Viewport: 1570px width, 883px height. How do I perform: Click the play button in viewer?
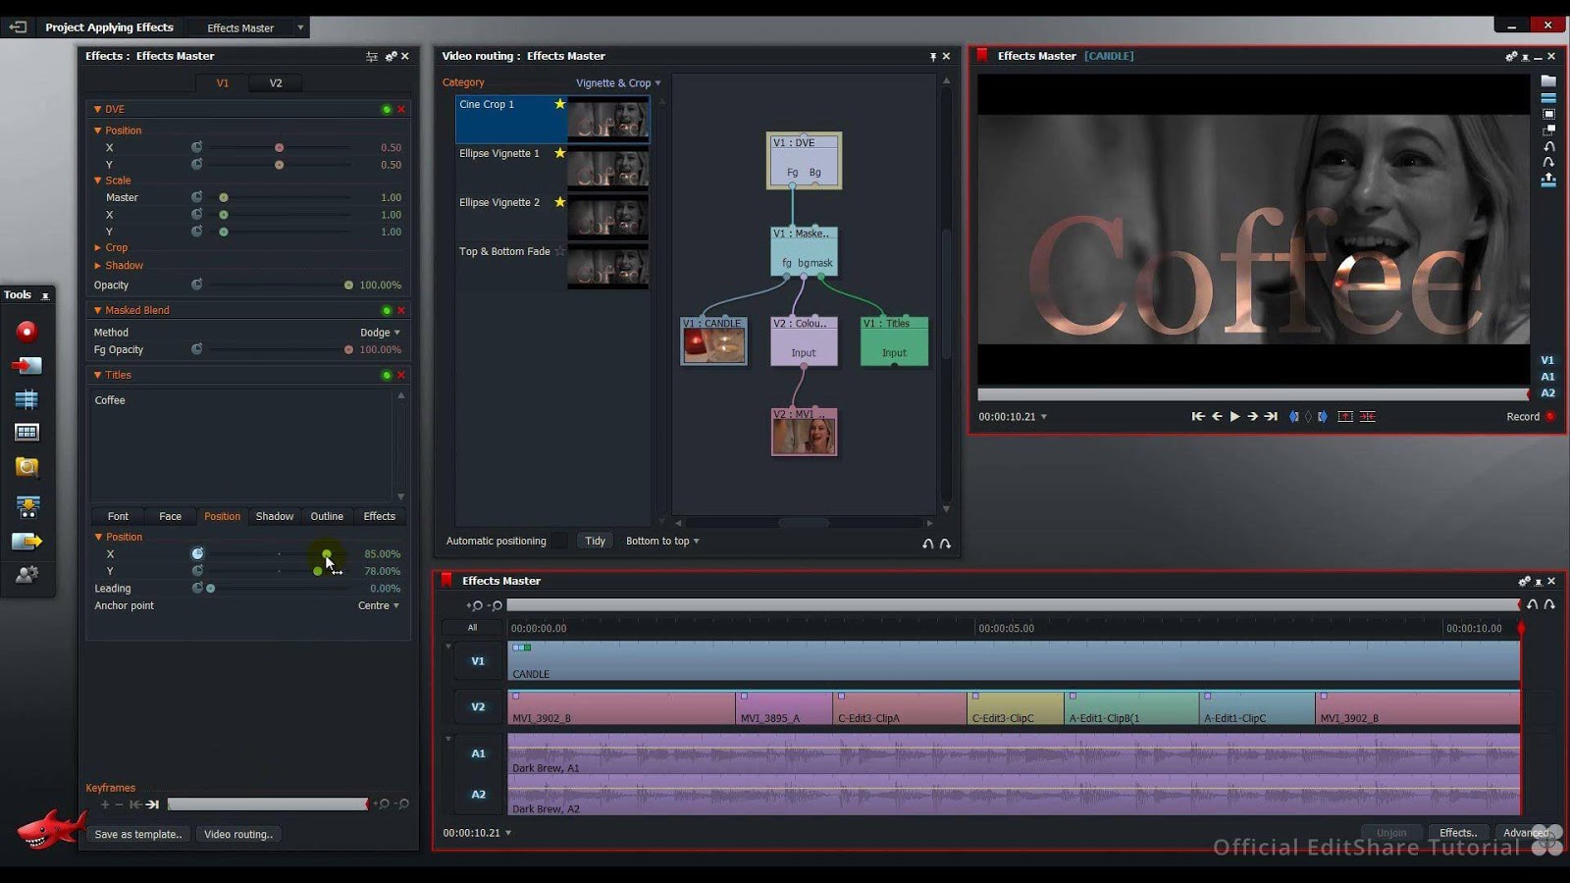coord(1234,417)
